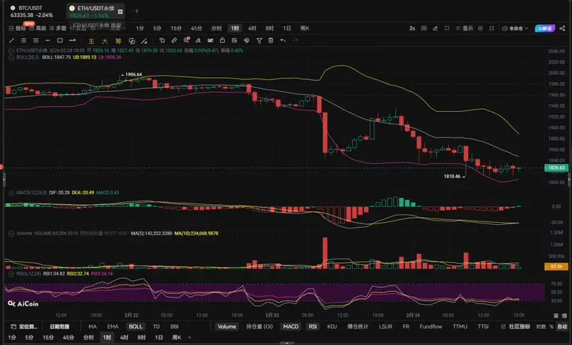Toggle the BOLL indicator in bottom bar

click(x=135, y=326)
